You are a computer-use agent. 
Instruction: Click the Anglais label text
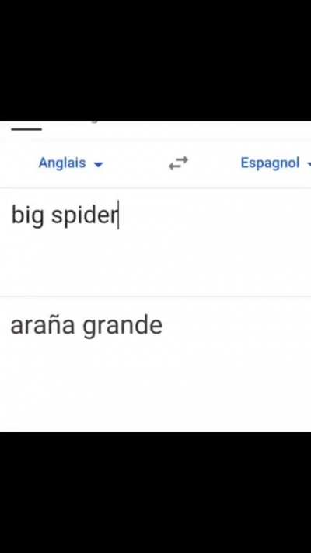[62, 163]
